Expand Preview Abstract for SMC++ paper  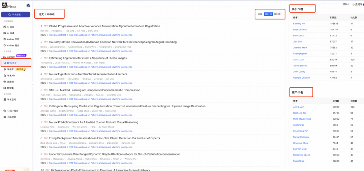(57, 99)
